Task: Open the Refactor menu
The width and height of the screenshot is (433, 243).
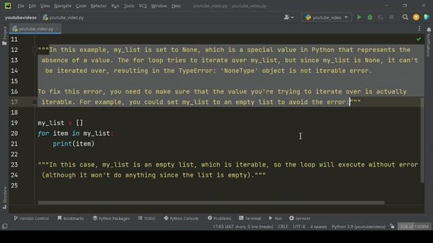Action: (99, 6)
